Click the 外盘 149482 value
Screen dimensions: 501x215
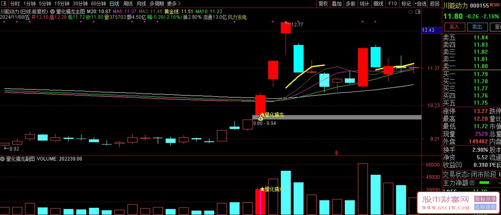[478, 141]
